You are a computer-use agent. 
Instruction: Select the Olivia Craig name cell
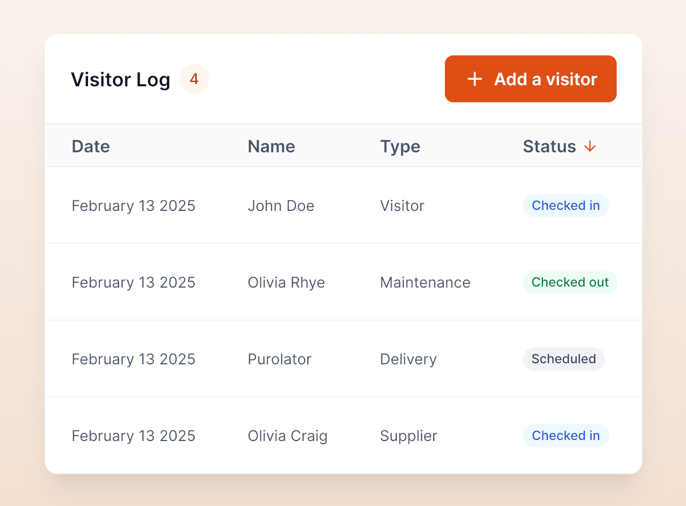(x=288, y=436)
